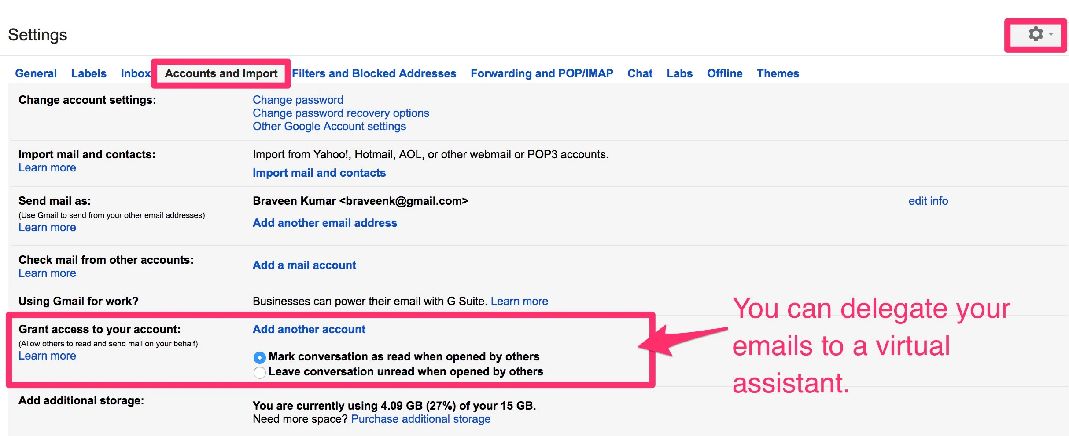
Task: Select 'Leave conversation unread' radio option
Action: pos(260,372)
